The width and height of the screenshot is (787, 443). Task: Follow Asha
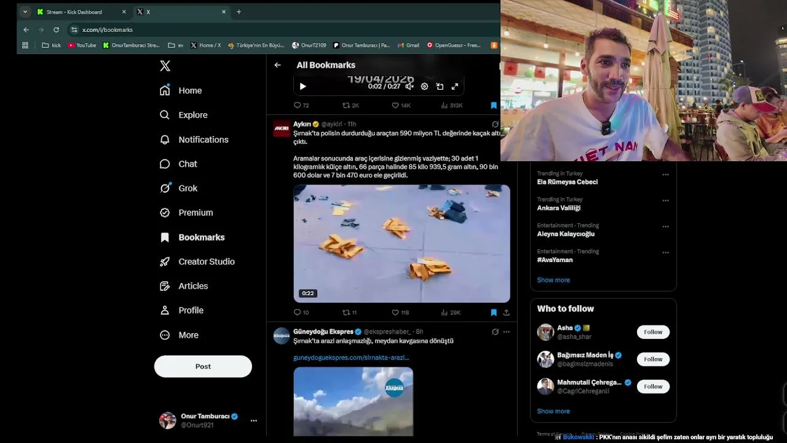[x=653, y=332]
